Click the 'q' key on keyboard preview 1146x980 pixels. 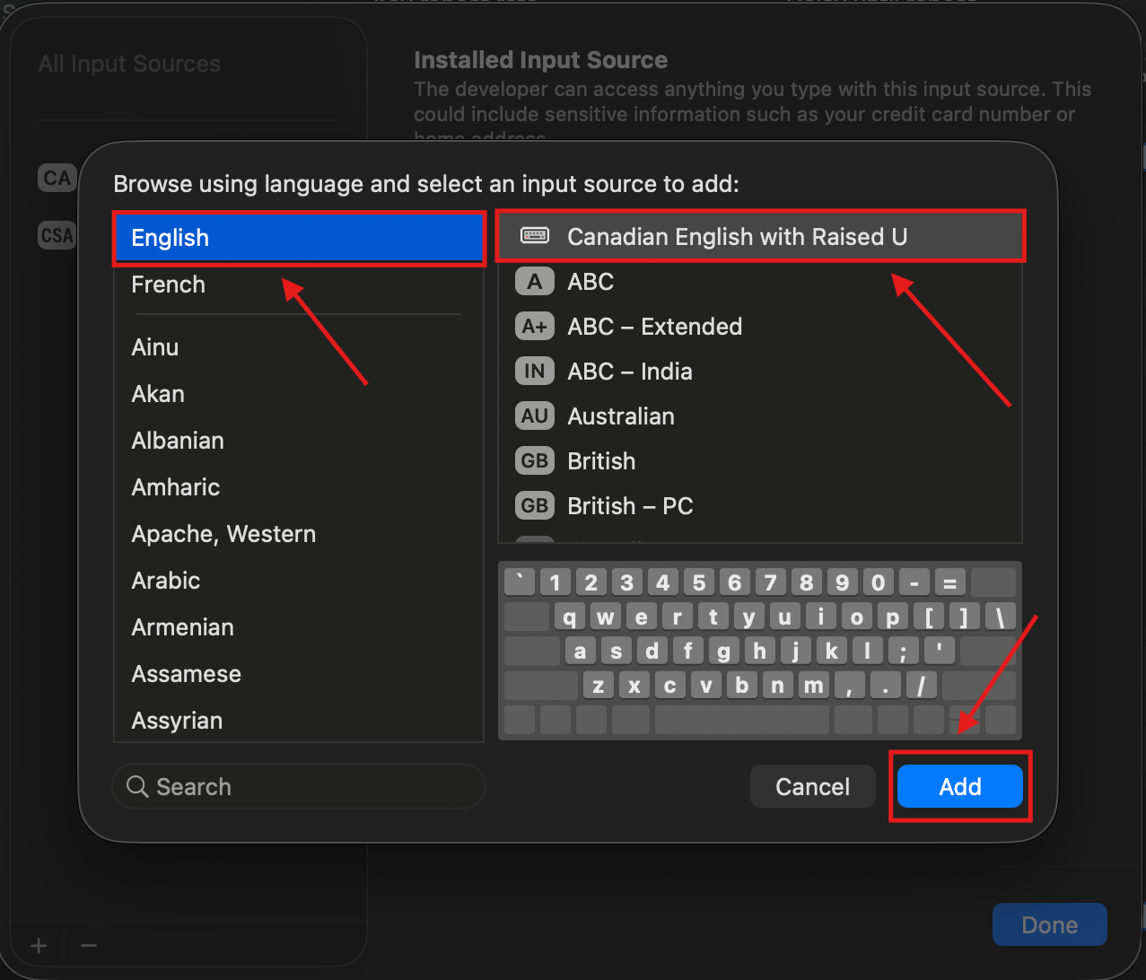point(572,617)
